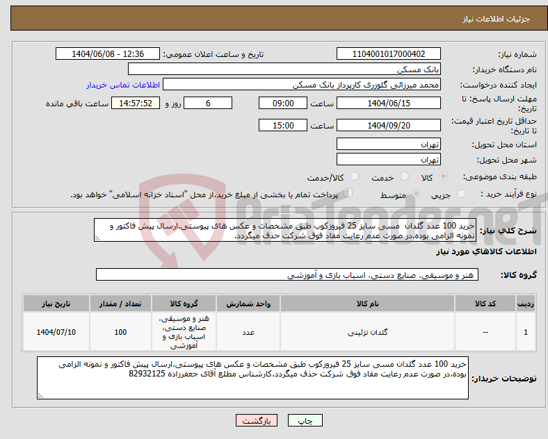Toggle the Islamic treasury payment checkbox
Image resolution: width=548 pixels, height=439 pixels.
point(348,193)
